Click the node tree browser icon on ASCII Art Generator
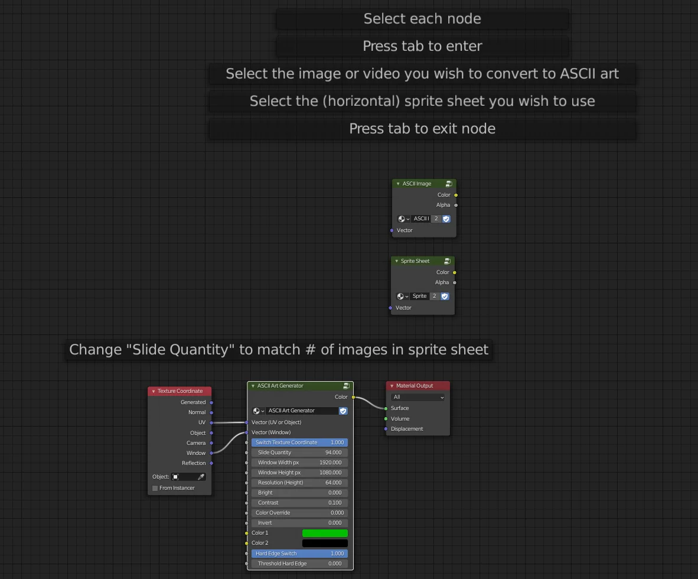 point(257,411)
